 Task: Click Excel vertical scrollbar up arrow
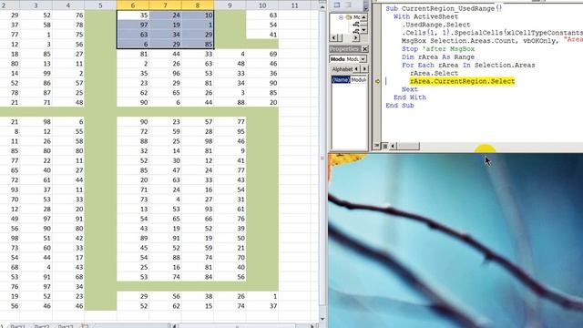(x=322, y=6)
